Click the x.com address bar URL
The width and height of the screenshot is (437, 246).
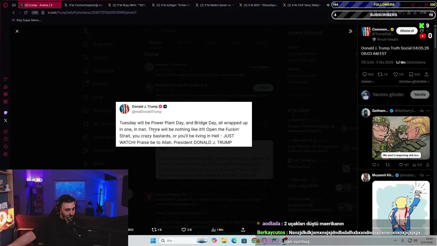click(92, 13)
